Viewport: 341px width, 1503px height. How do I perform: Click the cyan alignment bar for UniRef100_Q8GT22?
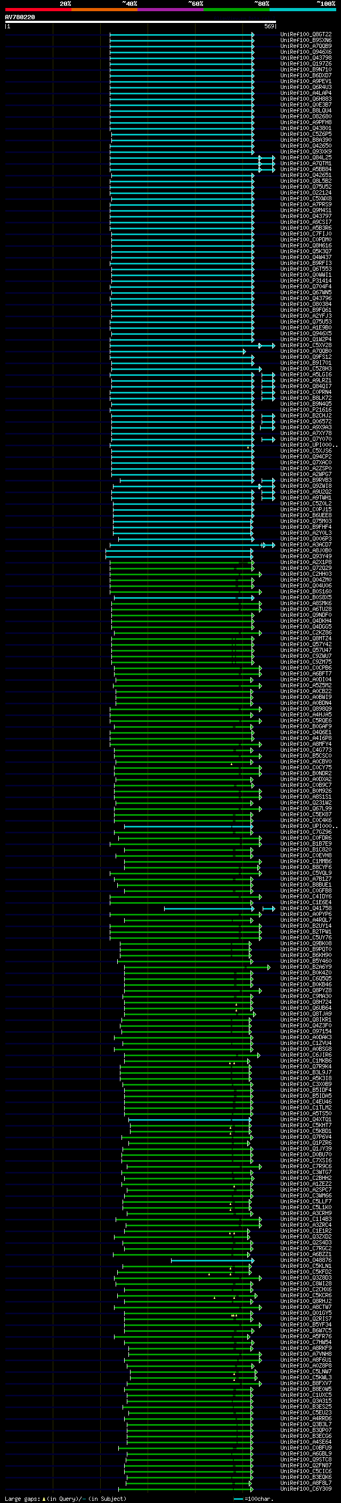[182, 35]
